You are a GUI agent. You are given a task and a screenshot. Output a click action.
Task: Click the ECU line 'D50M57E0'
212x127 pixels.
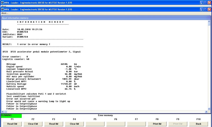coord(15,32)
